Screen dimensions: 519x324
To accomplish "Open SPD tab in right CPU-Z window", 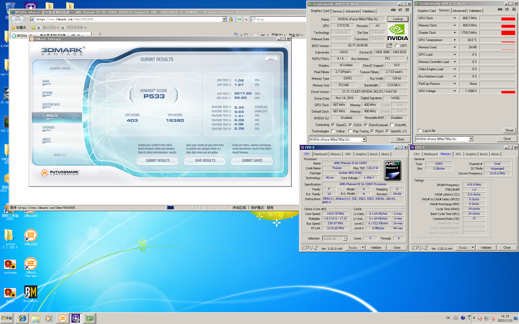I will pyautogui.click(x=458, y=154).
